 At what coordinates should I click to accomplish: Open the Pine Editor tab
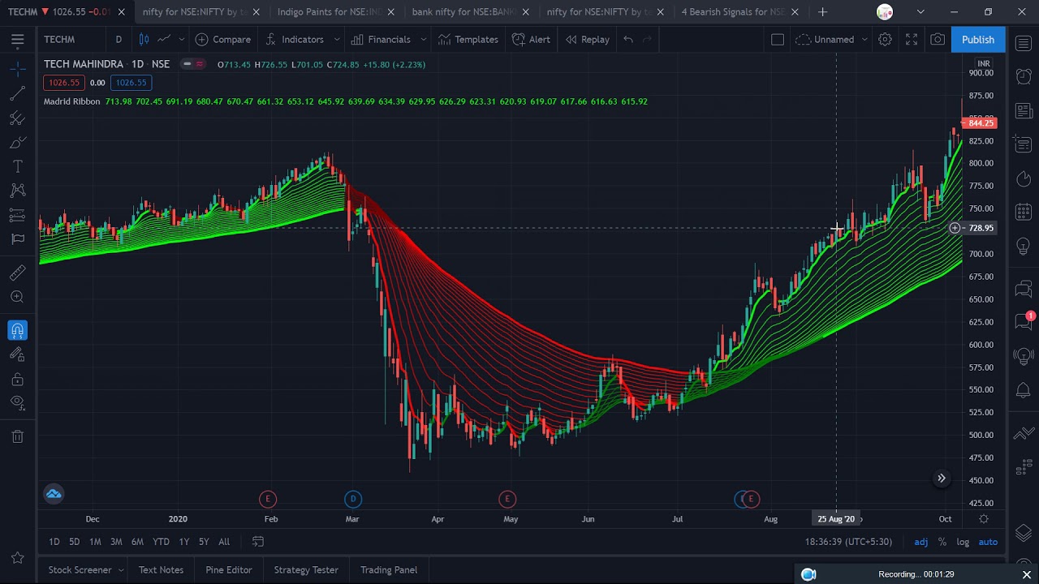229,570
